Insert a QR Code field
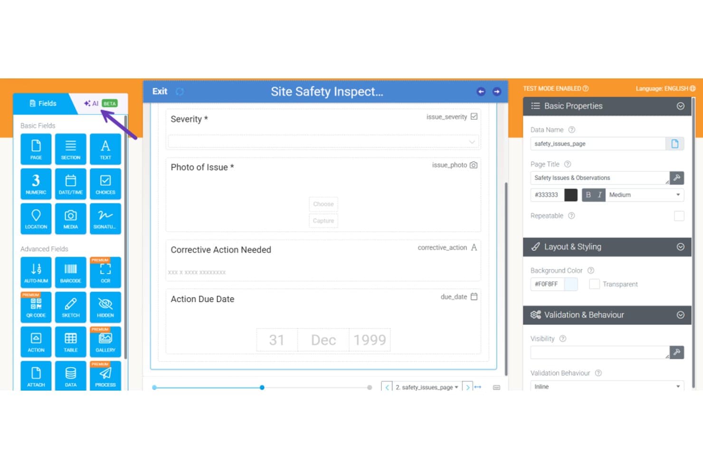Viewport: 703px width, 469px height. [x=36, y=307]
